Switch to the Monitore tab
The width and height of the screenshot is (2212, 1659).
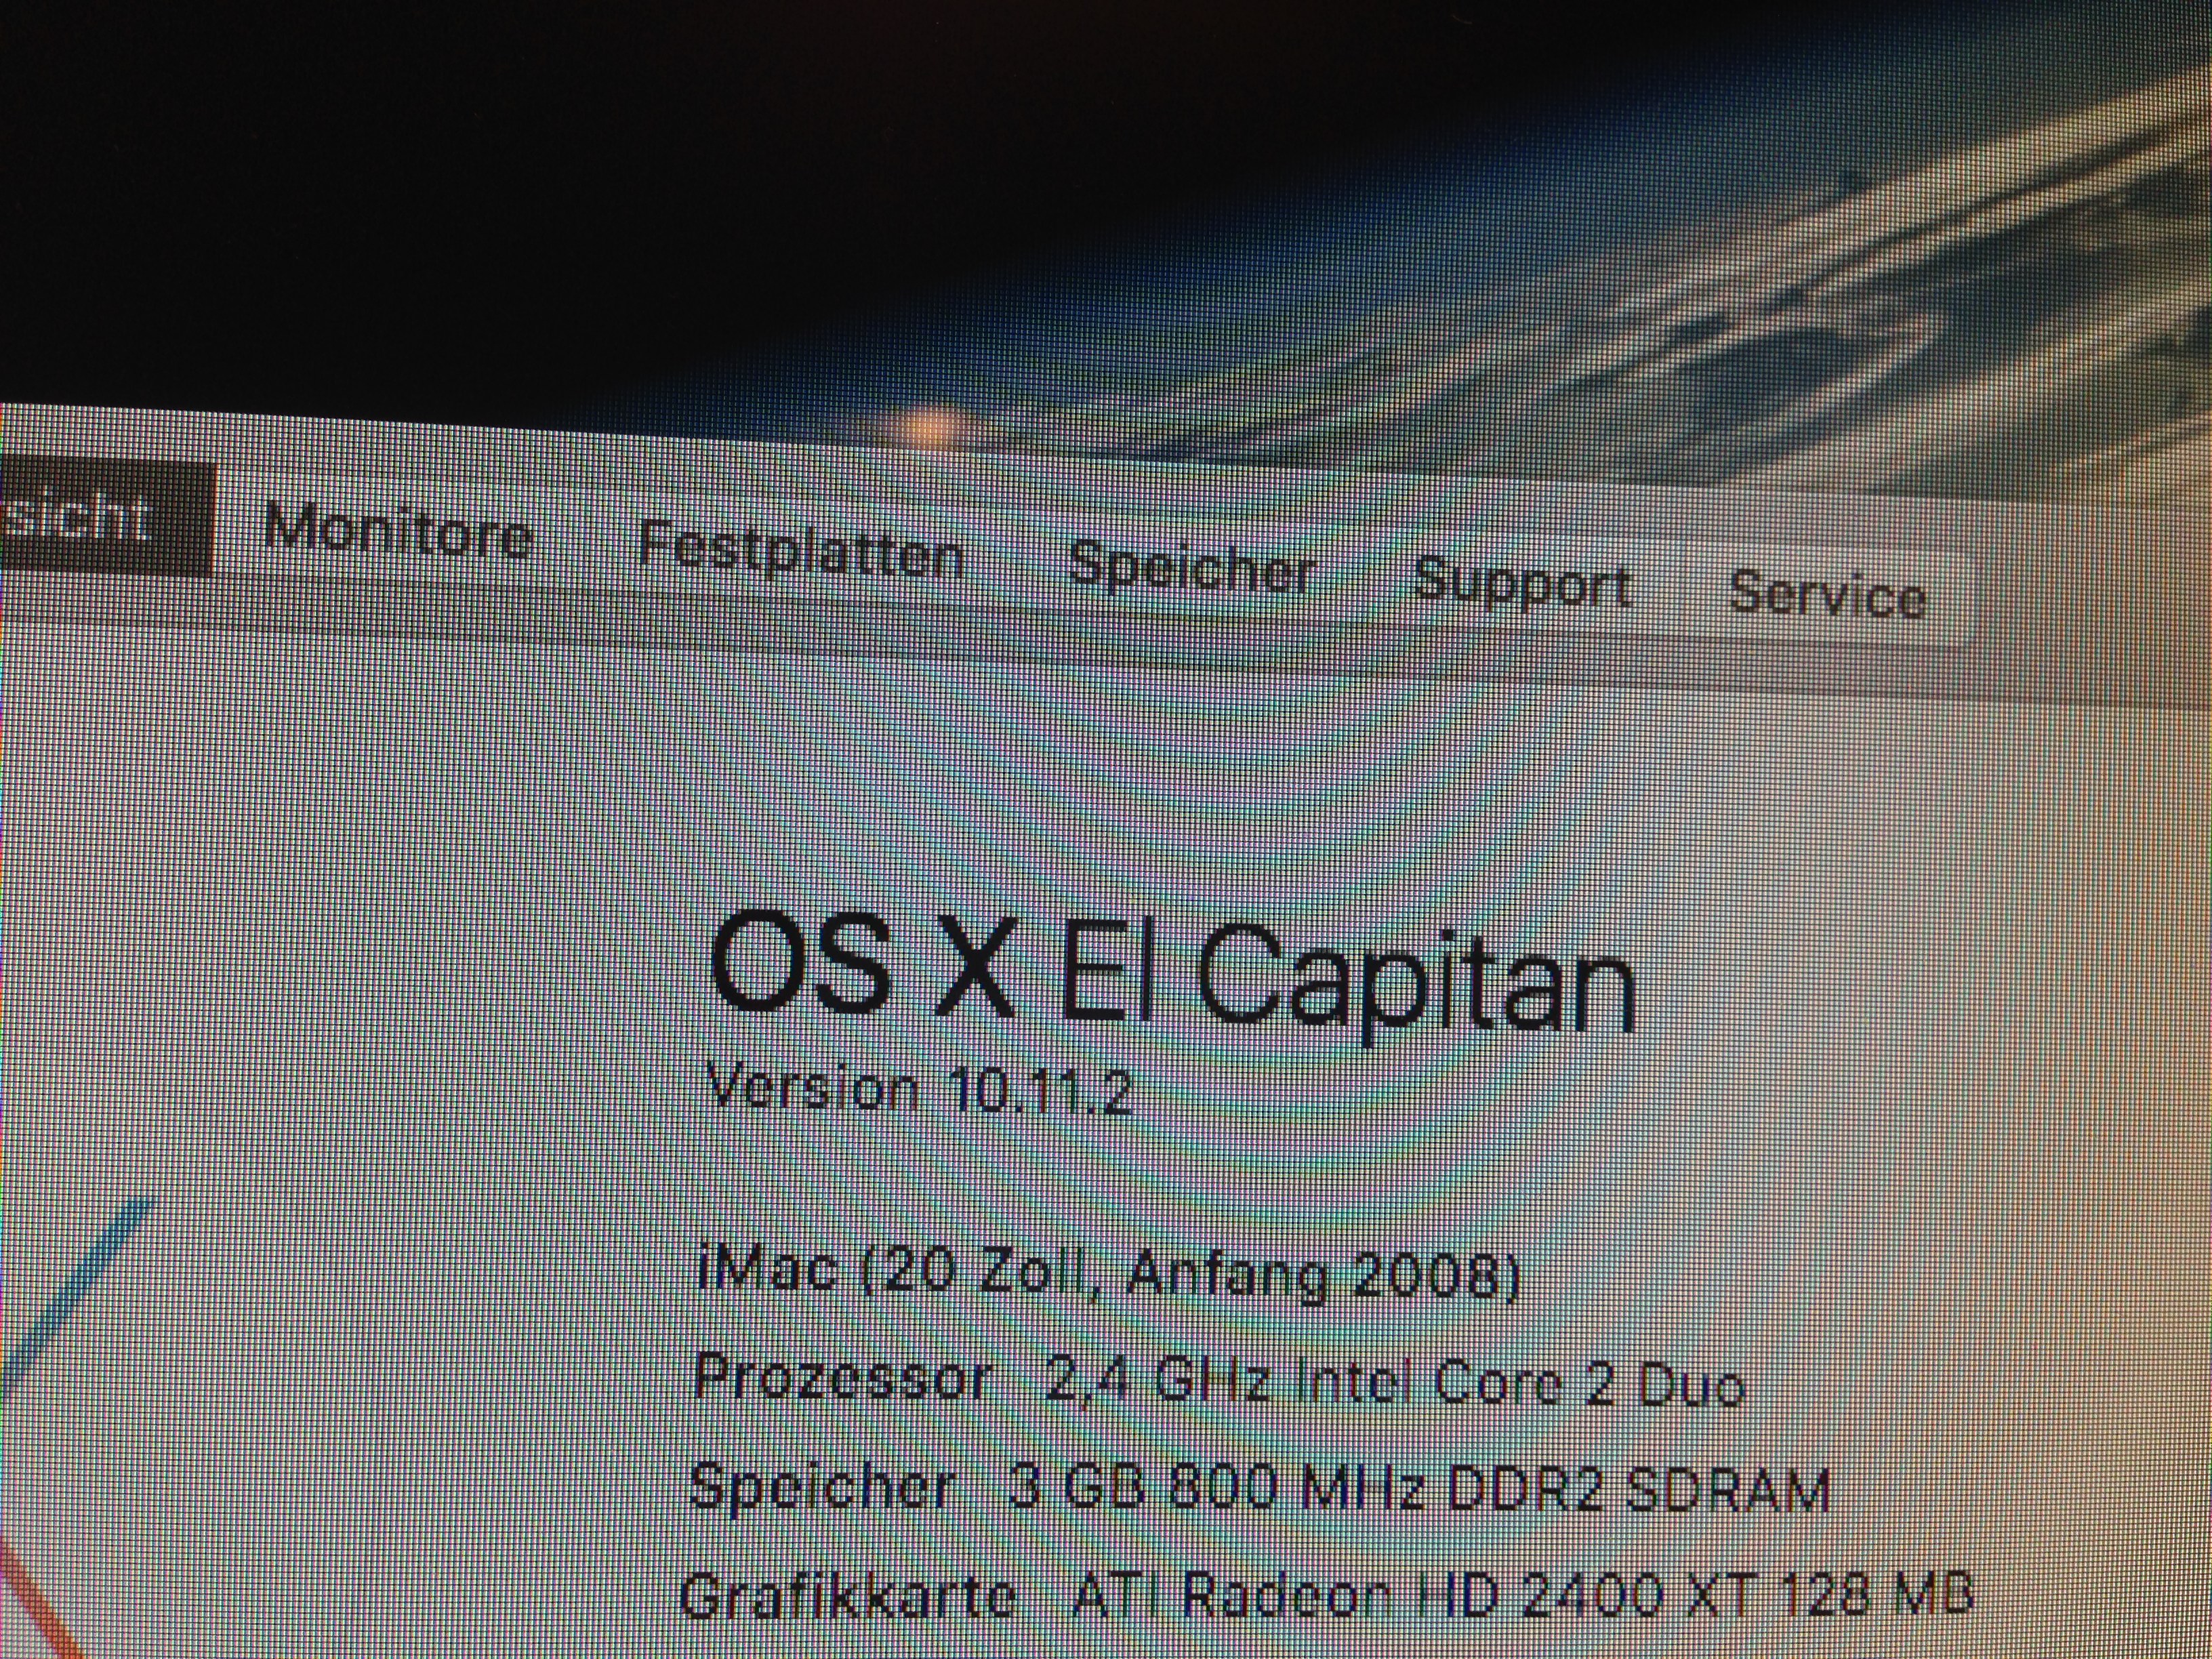[x=398, y=531]
